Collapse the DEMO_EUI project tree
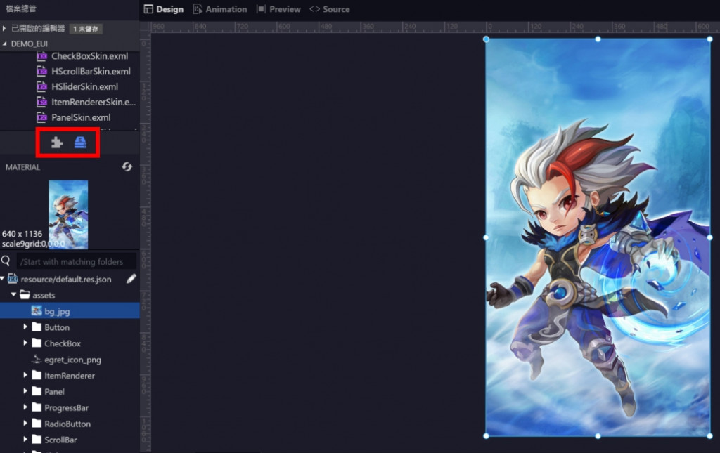Viewport: 720px width, 453px height. point(5,44)
